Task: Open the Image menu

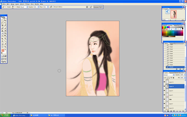Action: click(x=13, y=4)
